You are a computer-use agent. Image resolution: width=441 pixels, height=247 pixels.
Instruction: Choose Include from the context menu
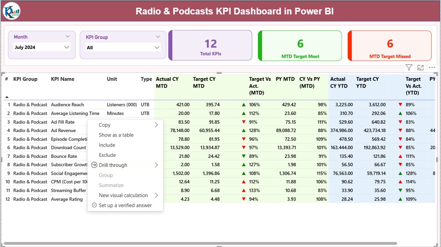click(107, 145)
